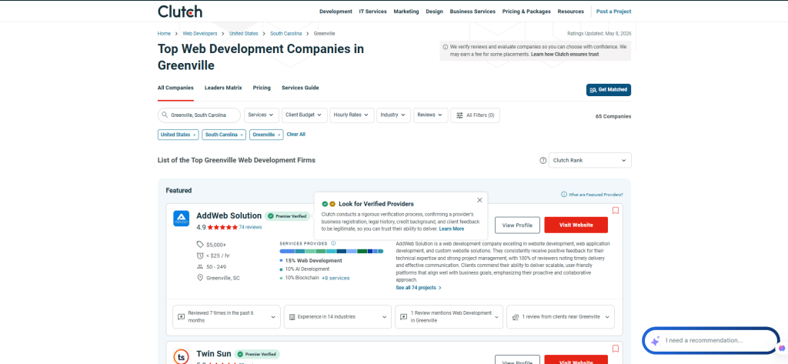The image size is (788, 364).
Task: Open the 74 reviews link
Action: pyautogui.click(x=250, y=227)
